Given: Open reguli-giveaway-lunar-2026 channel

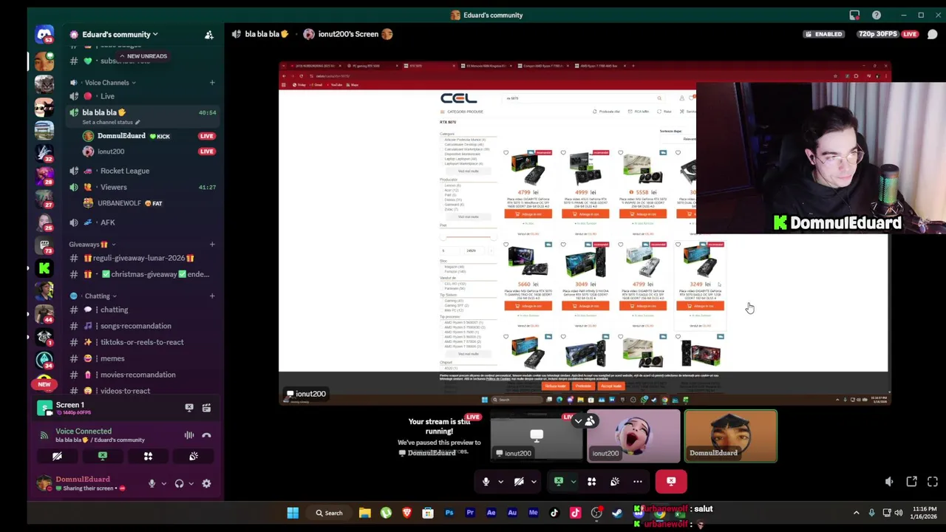Looking at the screenshot, I should [x=139, y=258].
